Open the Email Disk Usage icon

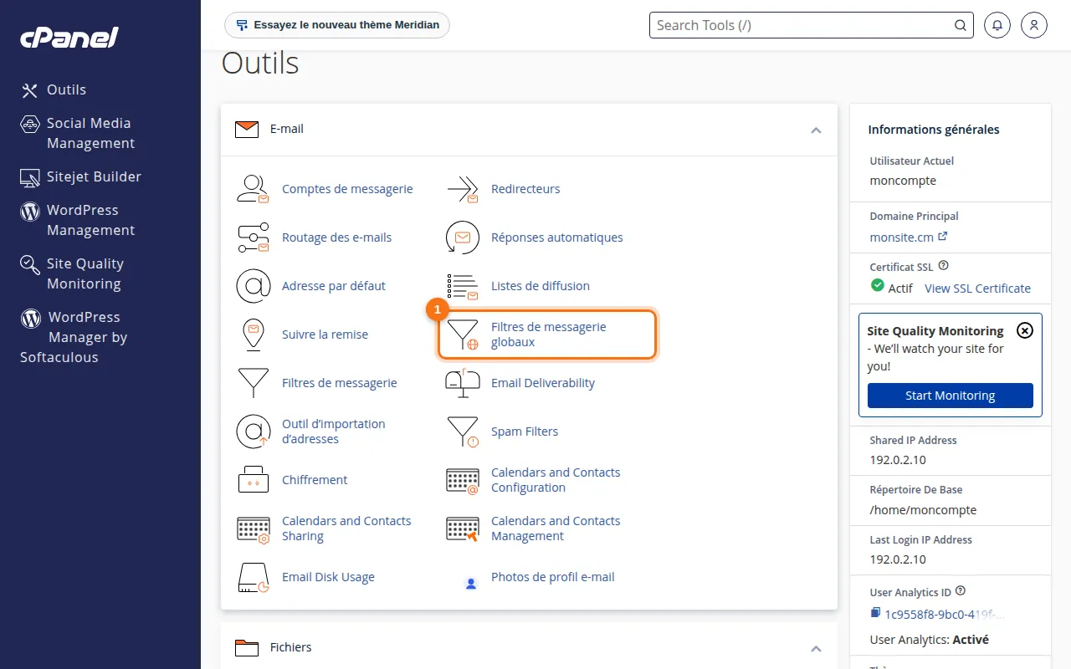pyautogui.click(x=253, y=577)
